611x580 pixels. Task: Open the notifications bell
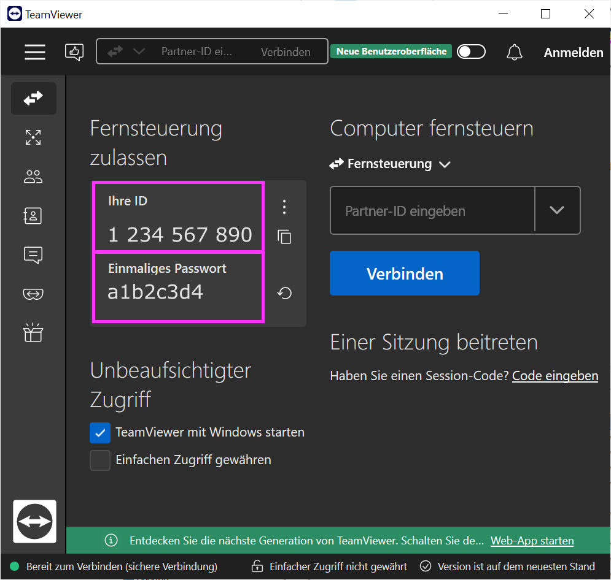tap(515, 52)
